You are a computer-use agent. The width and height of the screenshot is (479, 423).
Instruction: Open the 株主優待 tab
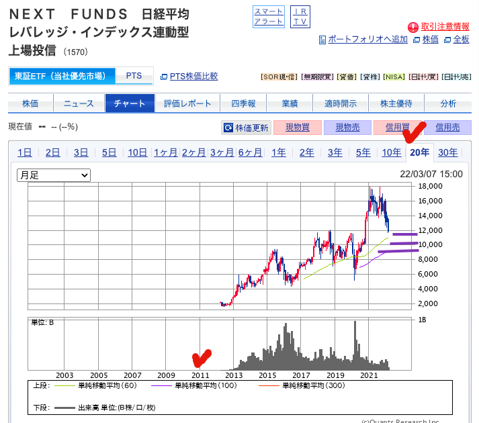point(396,103)
